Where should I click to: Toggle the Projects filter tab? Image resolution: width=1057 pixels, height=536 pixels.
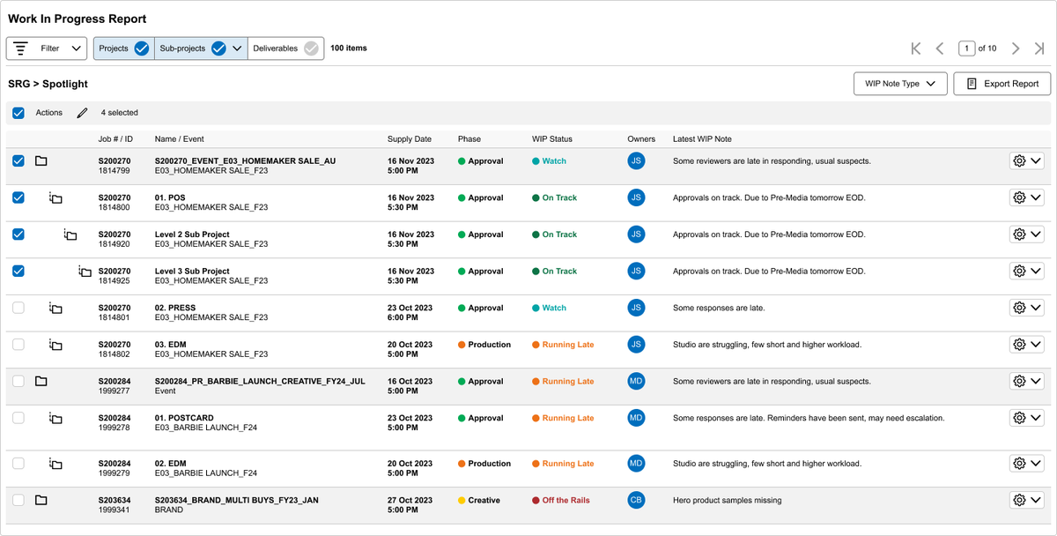point(123,48)
